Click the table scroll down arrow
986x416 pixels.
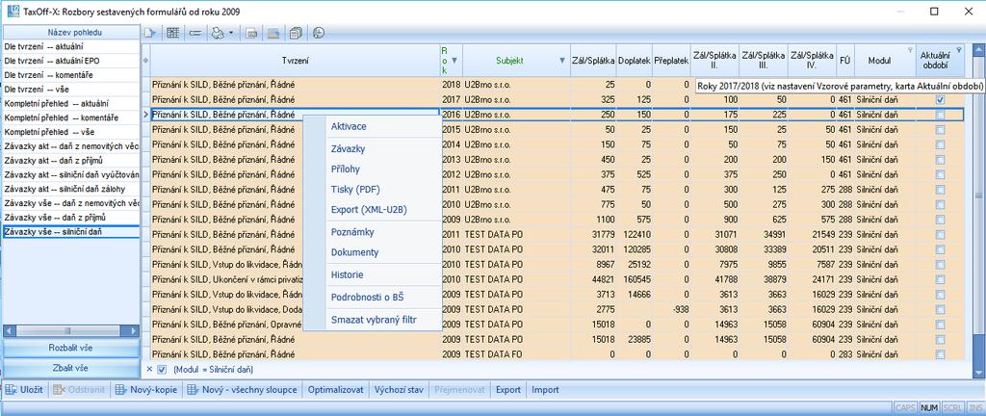(x=978, y=374)
